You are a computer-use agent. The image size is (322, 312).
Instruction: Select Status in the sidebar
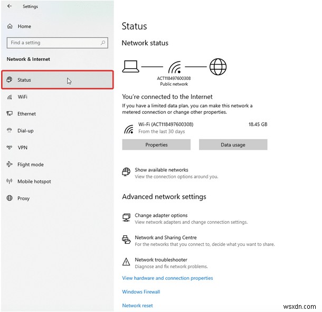(58, 80)
